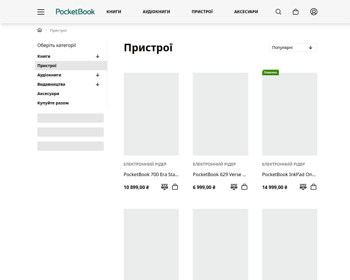Image resolution: width=350 pixels, height=280 pixels.
Task: Open ПРИСТРОЇ in top navigation
Action: coord(202,12)
